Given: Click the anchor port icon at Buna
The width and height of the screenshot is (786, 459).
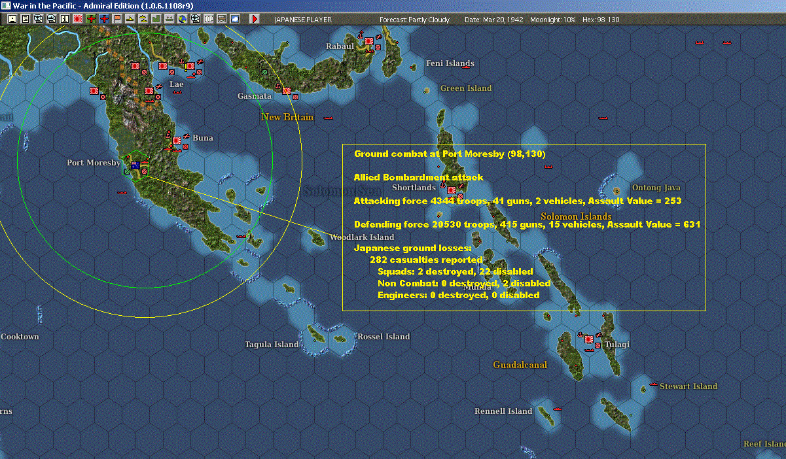Looking at the screenshot, I should pyautogui.click(x=169, y=135).
